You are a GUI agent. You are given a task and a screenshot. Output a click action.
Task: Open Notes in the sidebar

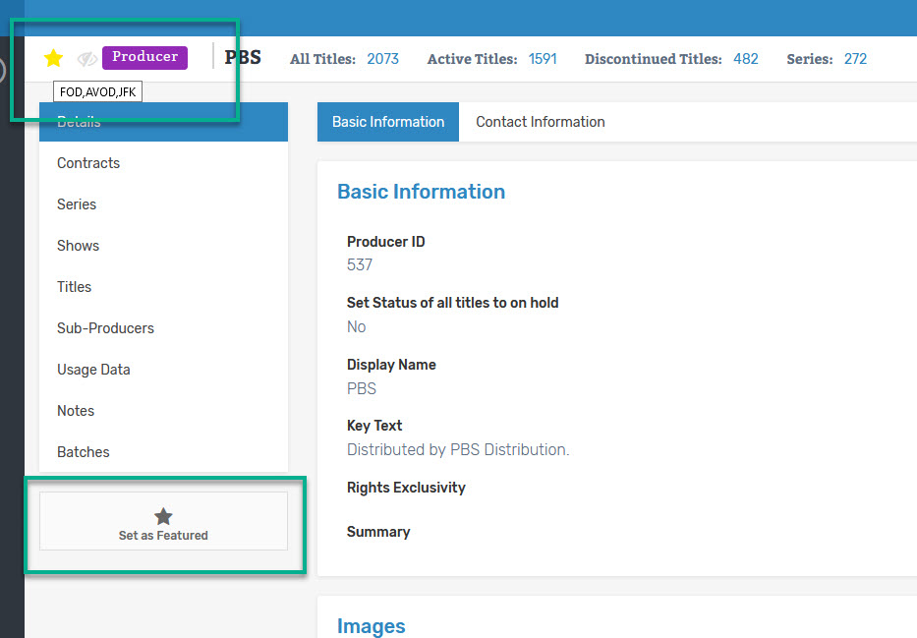tap(164, 411)
